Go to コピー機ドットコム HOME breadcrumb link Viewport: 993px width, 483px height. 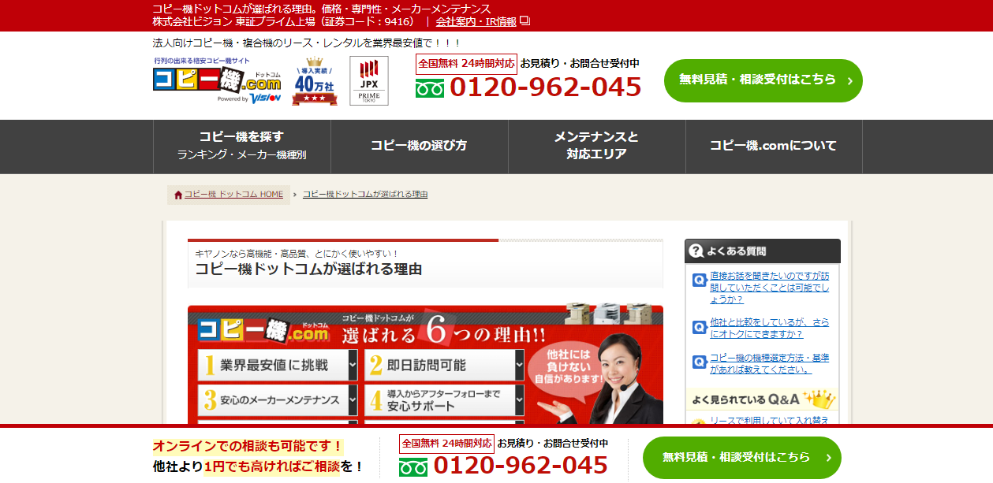pyautogui.click(x=233, y=195)
